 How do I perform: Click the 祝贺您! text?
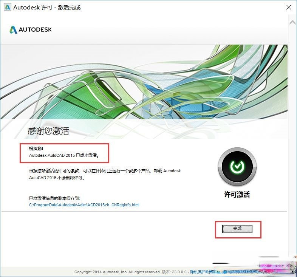pyautogui.click(x=36, y=149)
